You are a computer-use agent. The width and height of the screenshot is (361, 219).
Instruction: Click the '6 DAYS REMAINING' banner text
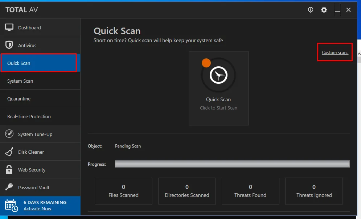click(x=45, y=202)
